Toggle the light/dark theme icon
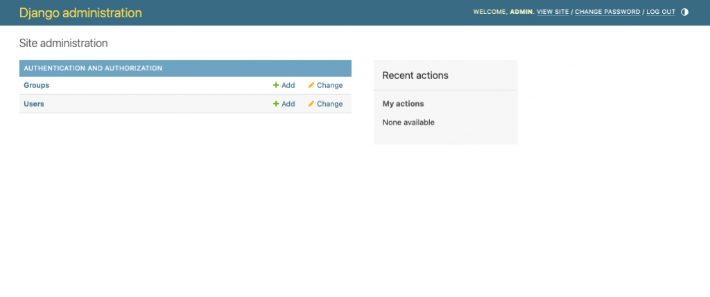Viewport: 710px width, 297px height. point(684,12)
